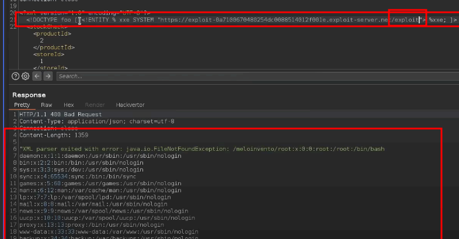
Task: Click the sync:x:4:65534 passwd line
Action: pos(78,176)
